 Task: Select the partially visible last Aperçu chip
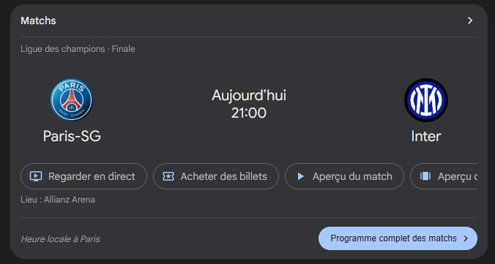(x=444, y=176)
